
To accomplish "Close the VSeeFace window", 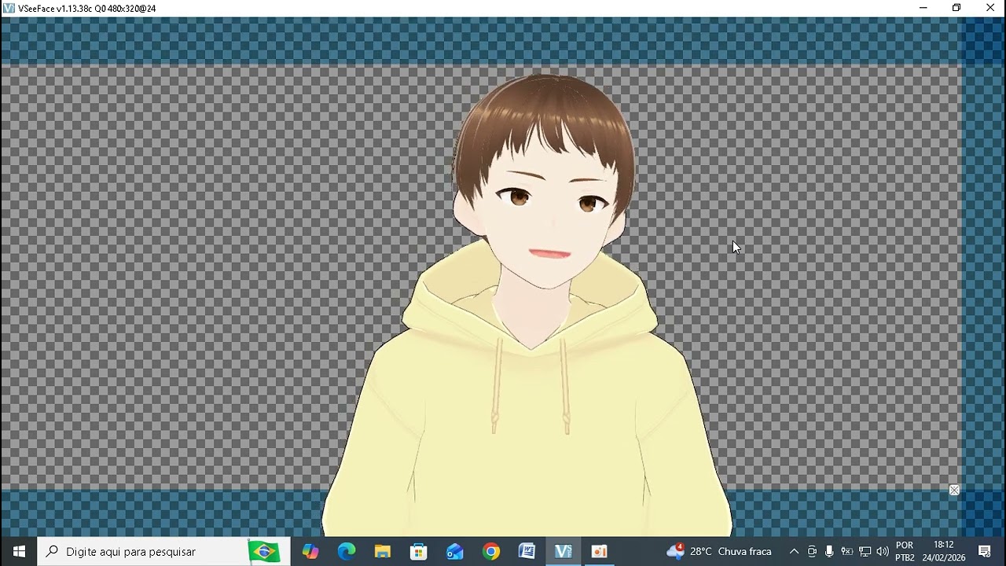I will point(990,8).
